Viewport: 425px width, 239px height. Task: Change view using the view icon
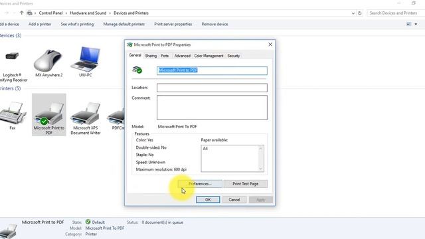pos(409,24)
